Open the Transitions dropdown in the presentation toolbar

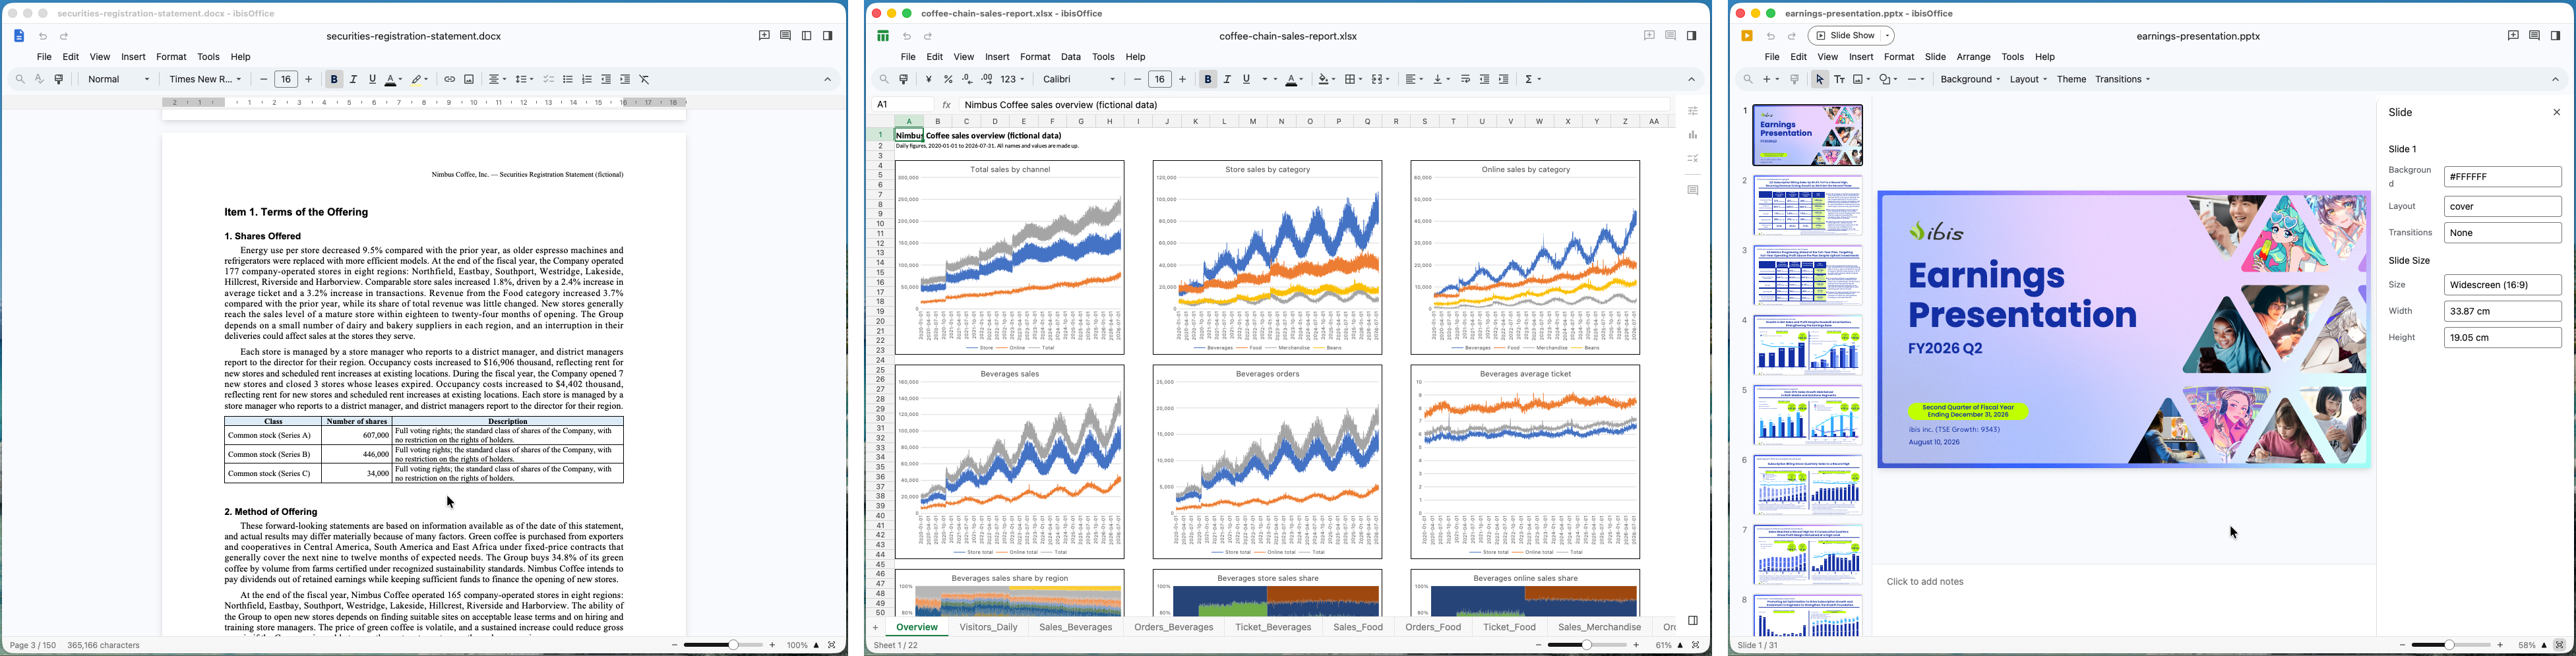2122,80
